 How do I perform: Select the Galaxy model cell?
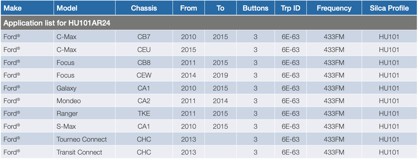[x=85, y=88]
